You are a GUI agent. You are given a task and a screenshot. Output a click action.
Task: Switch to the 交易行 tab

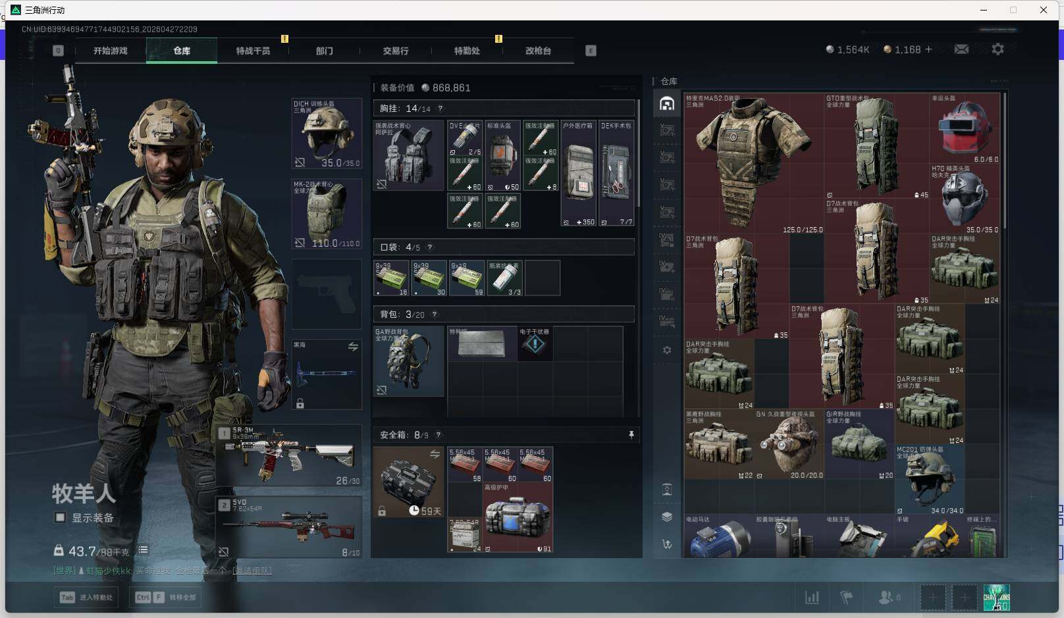click(395, 51)
